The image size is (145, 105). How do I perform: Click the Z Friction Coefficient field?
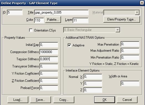tap(49, 81)
